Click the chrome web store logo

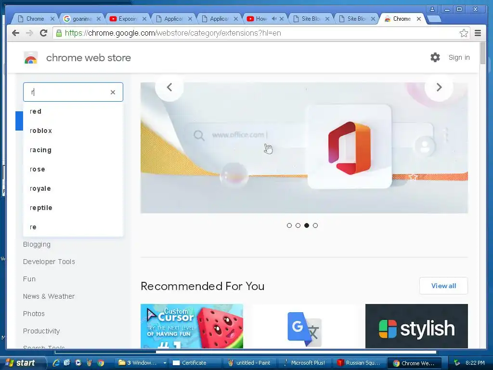pyautogui.click(x=31, y=58)
